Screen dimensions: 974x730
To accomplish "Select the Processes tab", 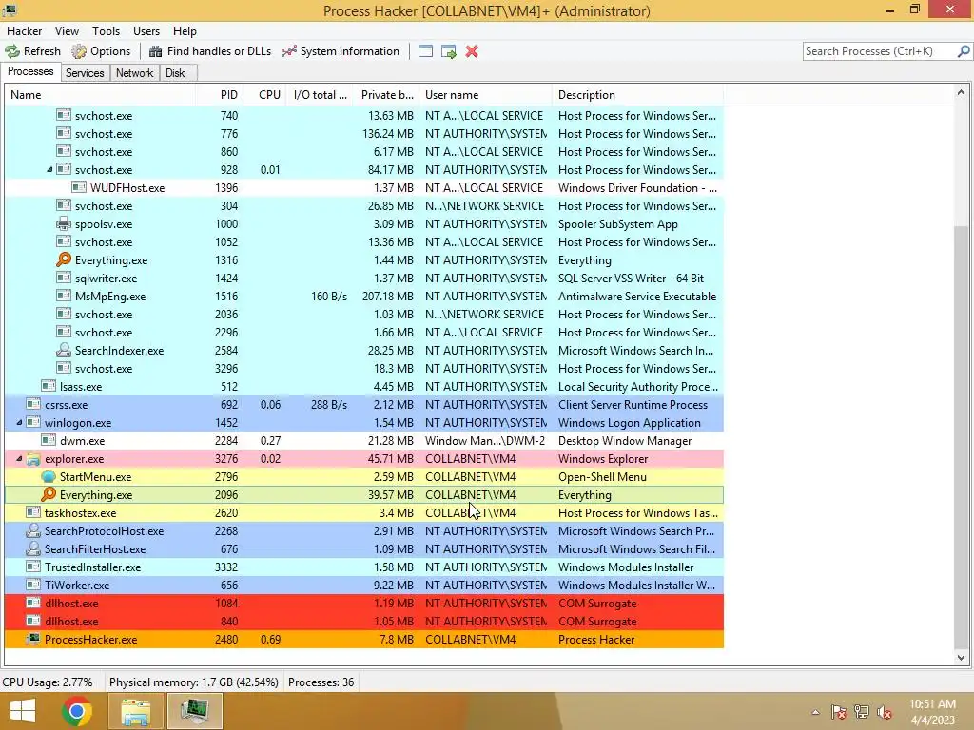I will pyautogui.click(x=30, y=72).
